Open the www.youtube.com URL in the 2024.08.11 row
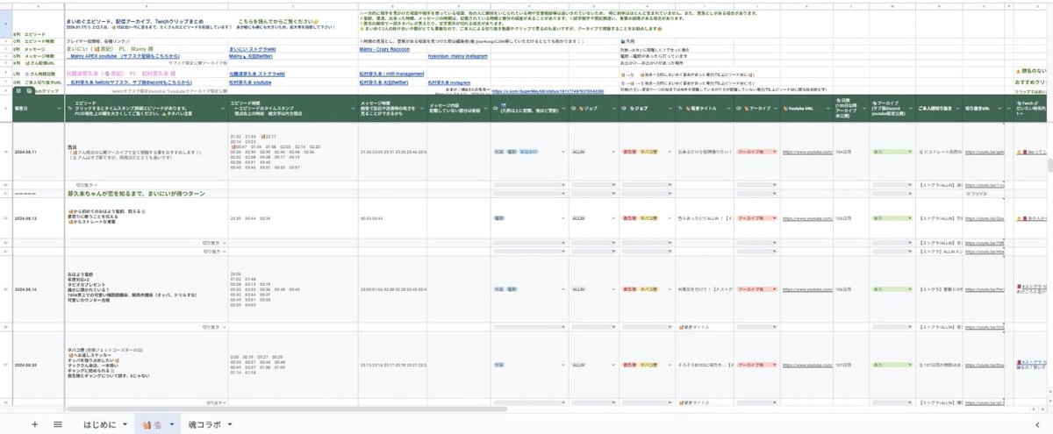Screen dimensions: 1053x434 (x=806, y=153)
